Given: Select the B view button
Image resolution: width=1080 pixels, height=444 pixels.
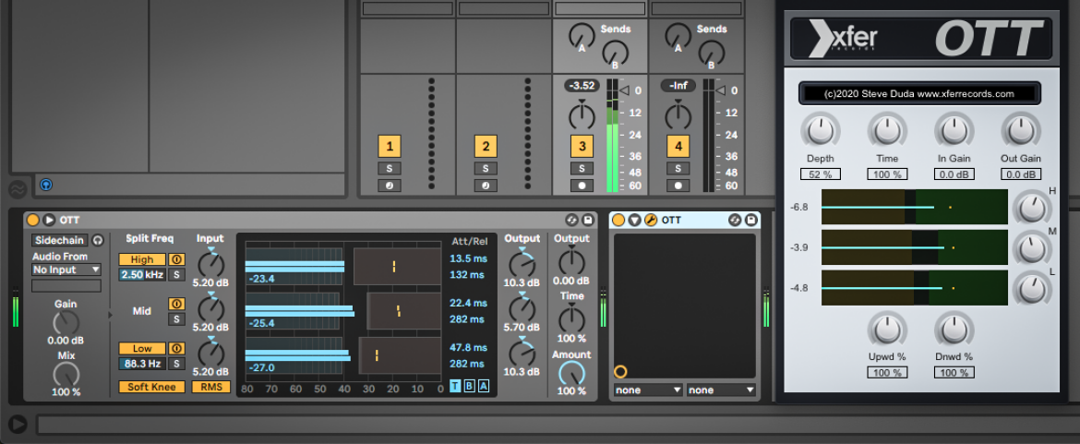Looking at the screenshot, I should pos(470,386).
